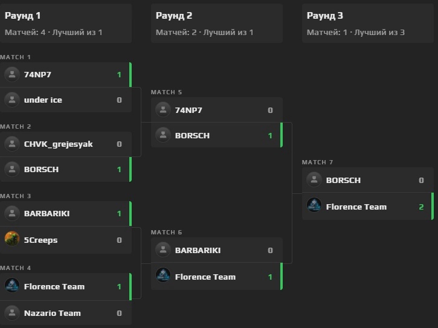Image resolution: width=438 pixels, height=328 pixels.
Task: Click Florence Team logo in Match 6
Action: (163, 276)
